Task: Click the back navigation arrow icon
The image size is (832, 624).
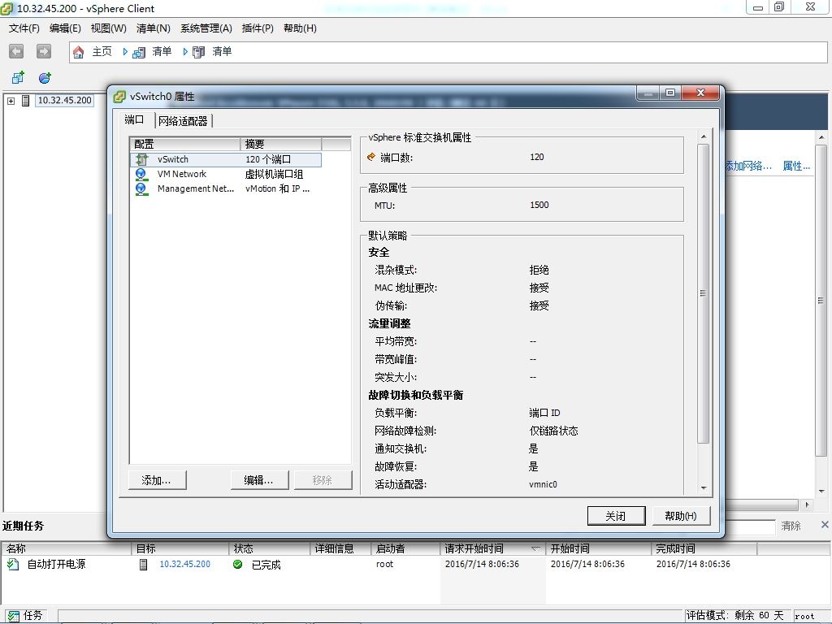Action: pyautogui.click(x=16, y=51)
